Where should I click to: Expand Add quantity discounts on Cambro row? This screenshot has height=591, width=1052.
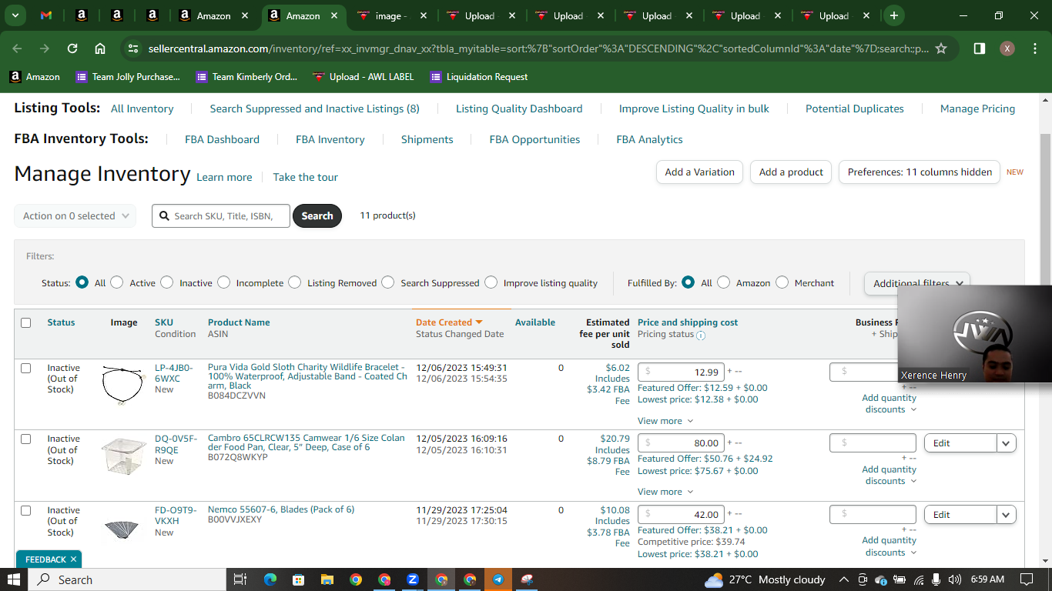coord(890,475)
